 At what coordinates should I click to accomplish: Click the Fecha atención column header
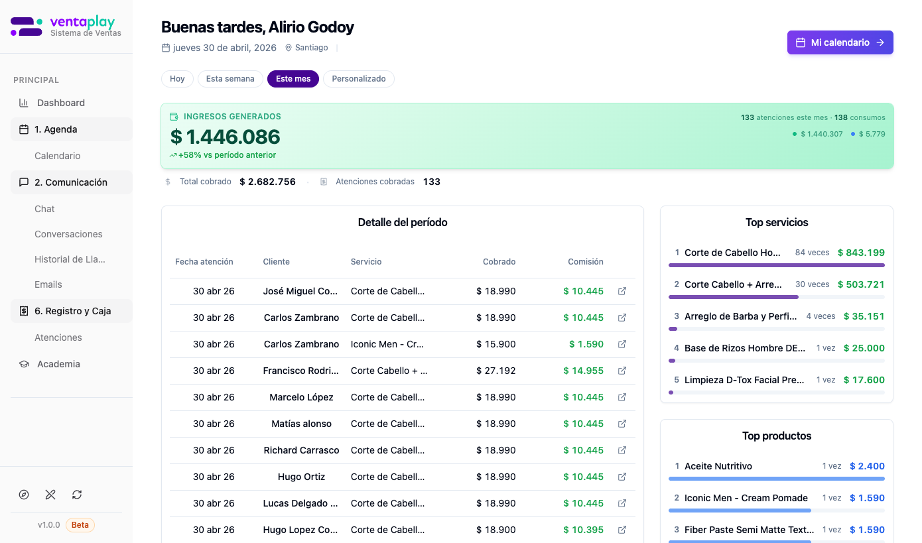point(204,262)
